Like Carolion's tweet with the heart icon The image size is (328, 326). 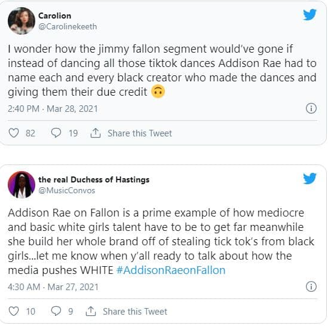click(14, 133)
